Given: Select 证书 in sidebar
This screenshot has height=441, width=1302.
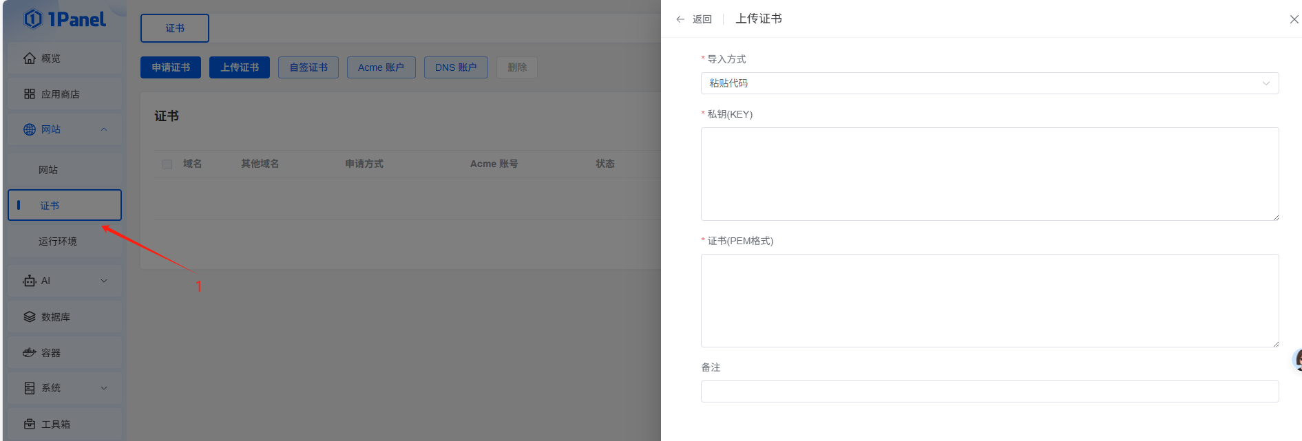Looking at the screenshot, I should click(x=65, y=205).
